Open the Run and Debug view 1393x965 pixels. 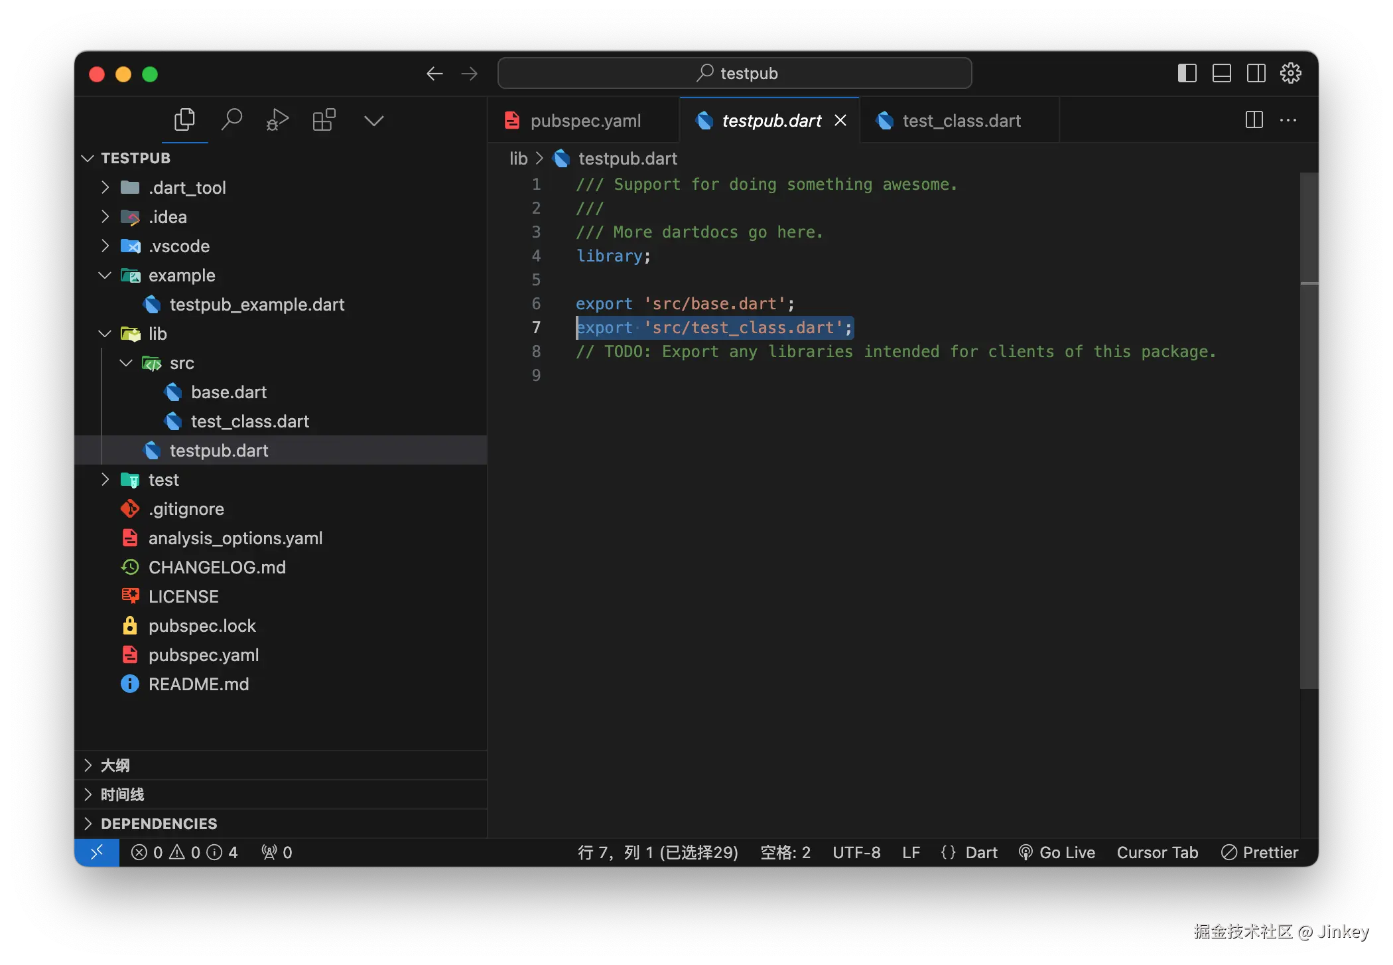277,120
